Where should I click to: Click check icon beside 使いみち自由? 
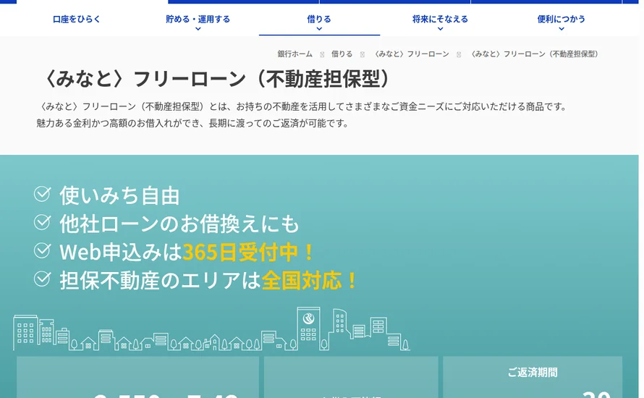(42, 194)
